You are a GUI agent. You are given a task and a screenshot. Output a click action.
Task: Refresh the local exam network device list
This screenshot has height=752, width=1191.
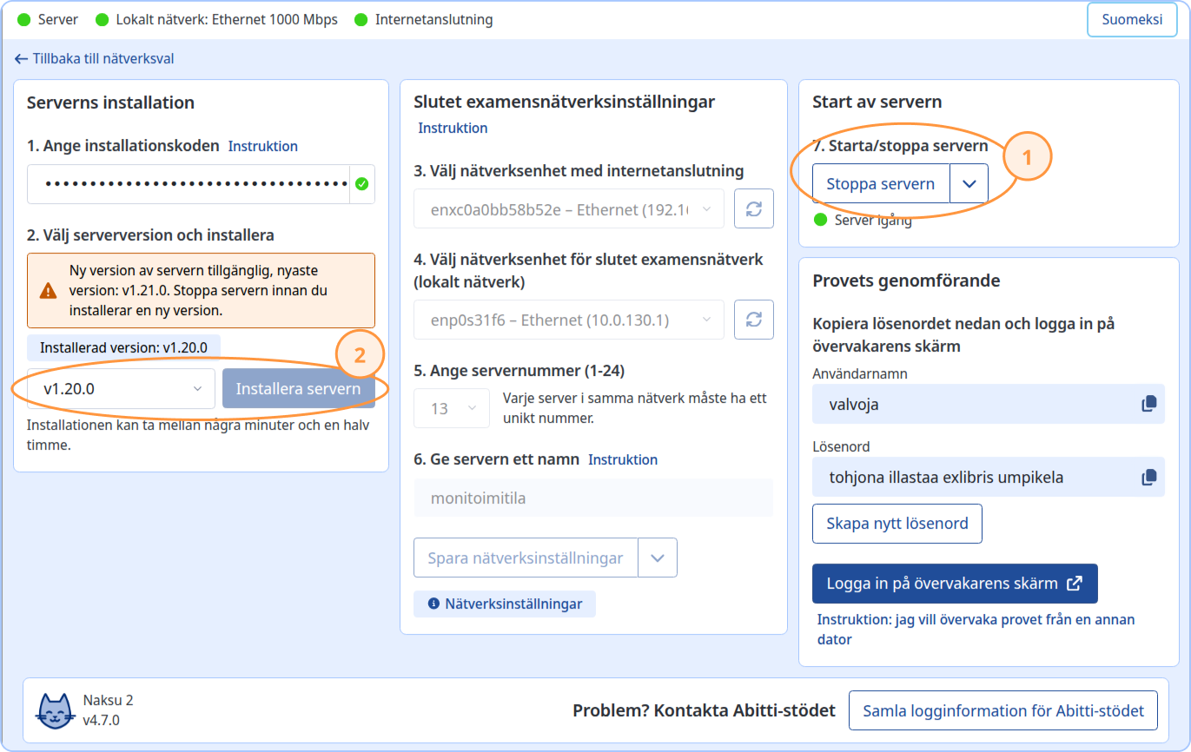click(x=753, y=320)
